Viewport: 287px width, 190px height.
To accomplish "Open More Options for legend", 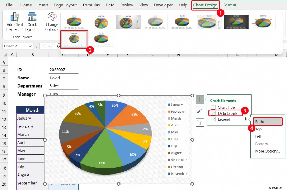I will [268, 151].
